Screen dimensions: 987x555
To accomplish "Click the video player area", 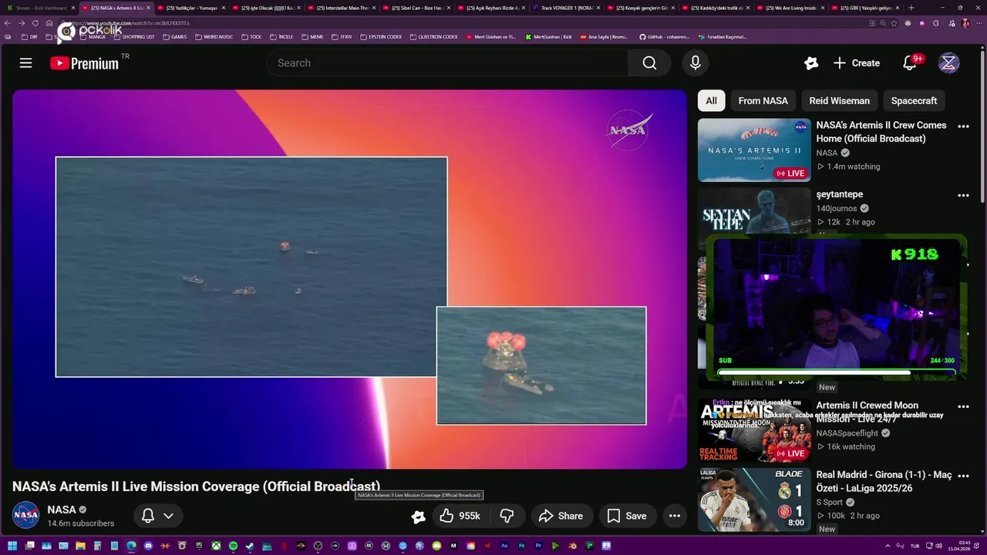I will click(349, 279).
